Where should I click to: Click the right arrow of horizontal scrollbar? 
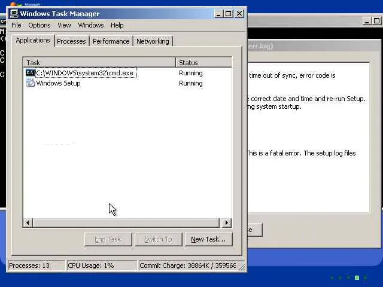(x=226, y=222)
